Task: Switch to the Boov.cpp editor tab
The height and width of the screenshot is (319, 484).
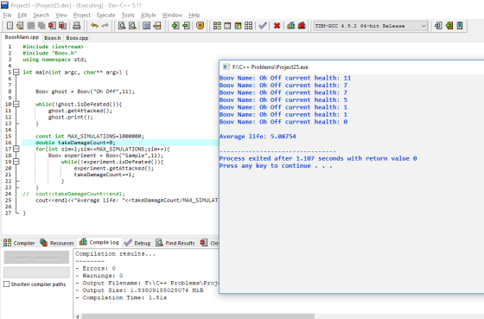Action: pos(77,38)
